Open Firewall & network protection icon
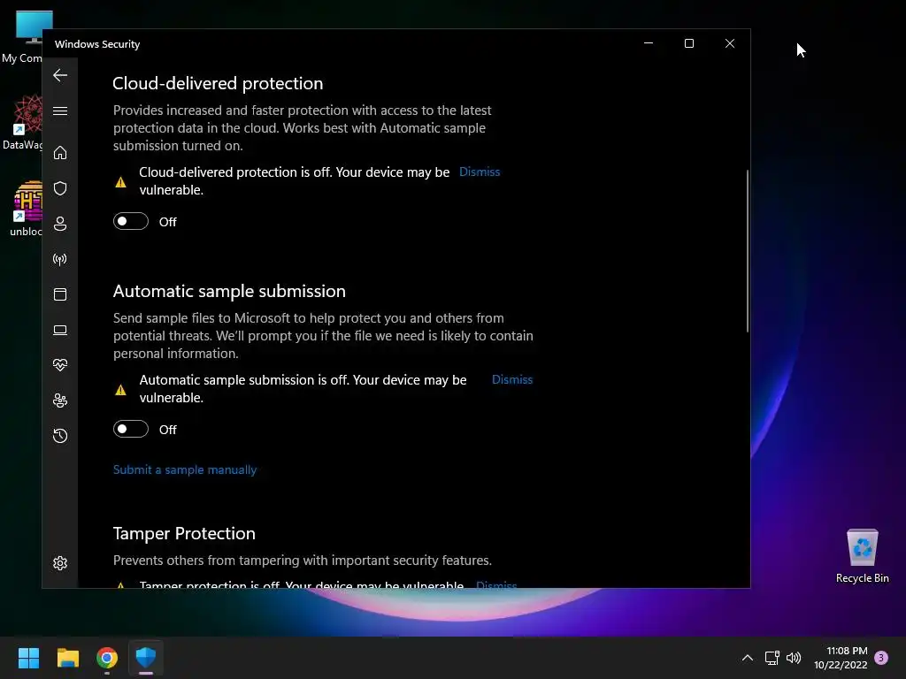 [60, 259]
